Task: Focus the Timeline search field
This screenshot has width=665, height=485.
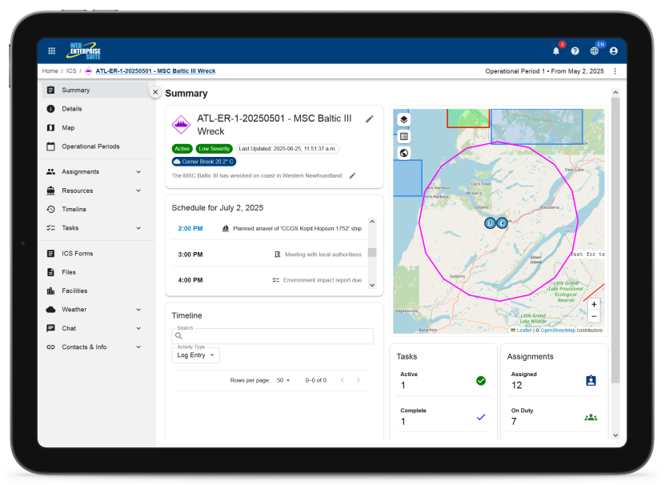Action: 273,336
